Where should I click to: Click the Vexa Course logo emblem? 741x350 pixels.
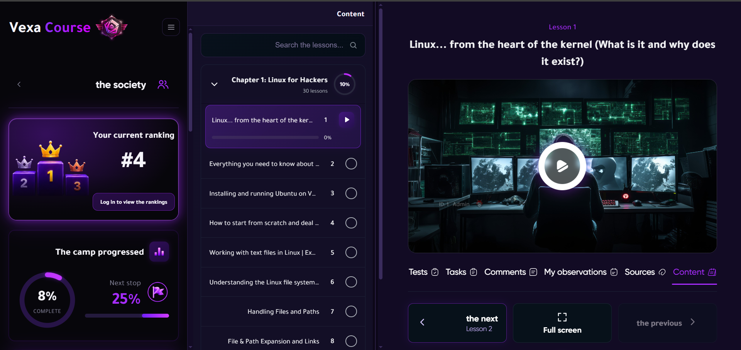(112, 27)
